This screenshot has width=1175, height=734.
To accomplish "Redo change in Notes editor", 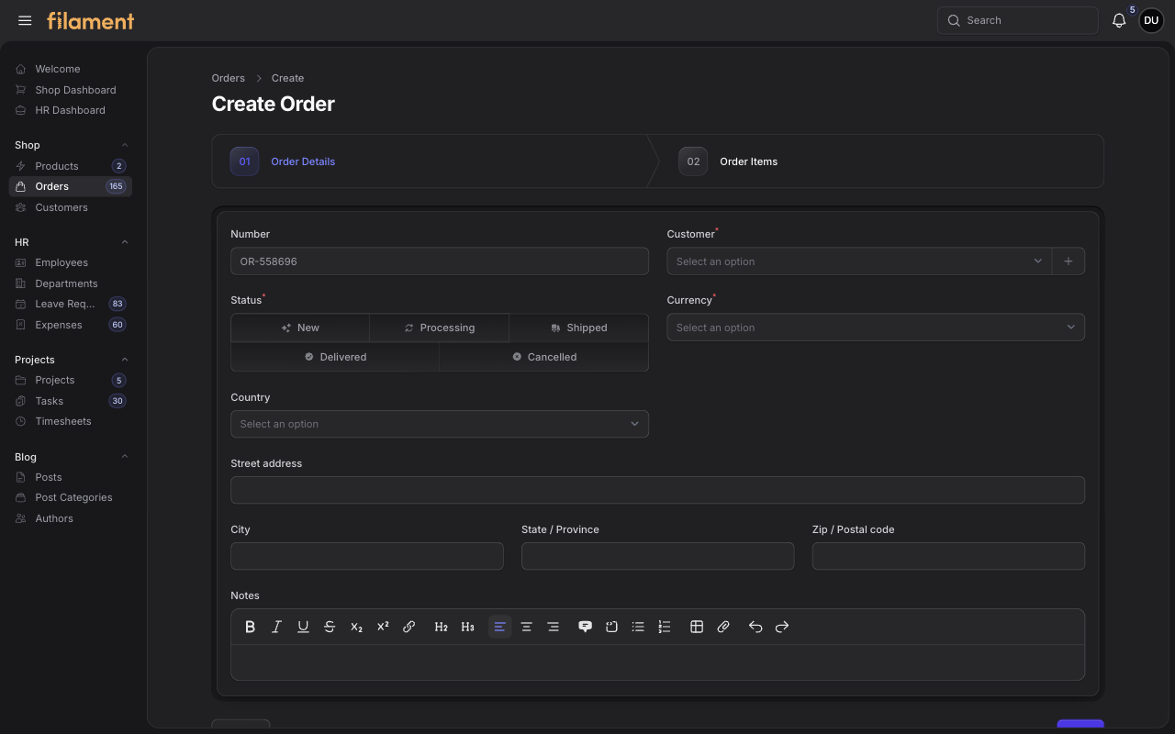I will (782, 627).
